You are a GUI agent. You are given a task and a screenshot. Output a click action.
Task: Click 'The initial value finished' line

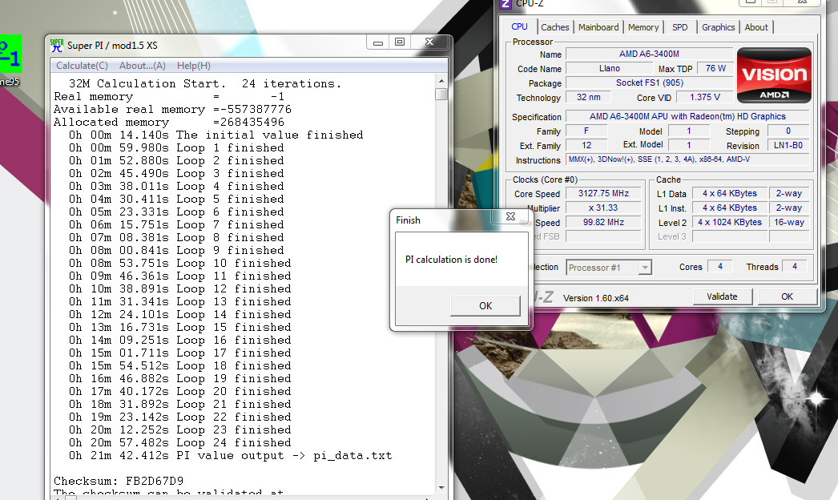click(216, 135)
